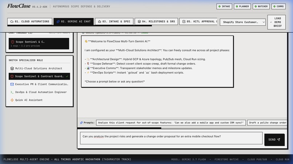Click the INTAKE agent status badge
The width and height of the screenshot is (293, 164).
[x=224, y=6]
